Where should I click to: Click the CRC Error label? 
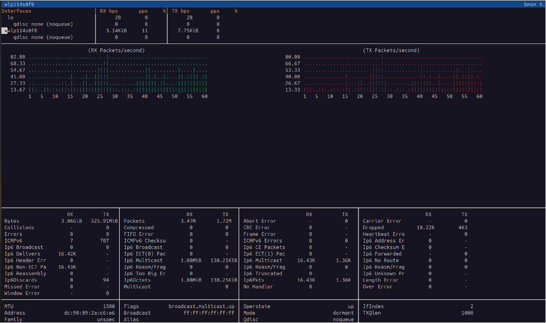point(257,228)
